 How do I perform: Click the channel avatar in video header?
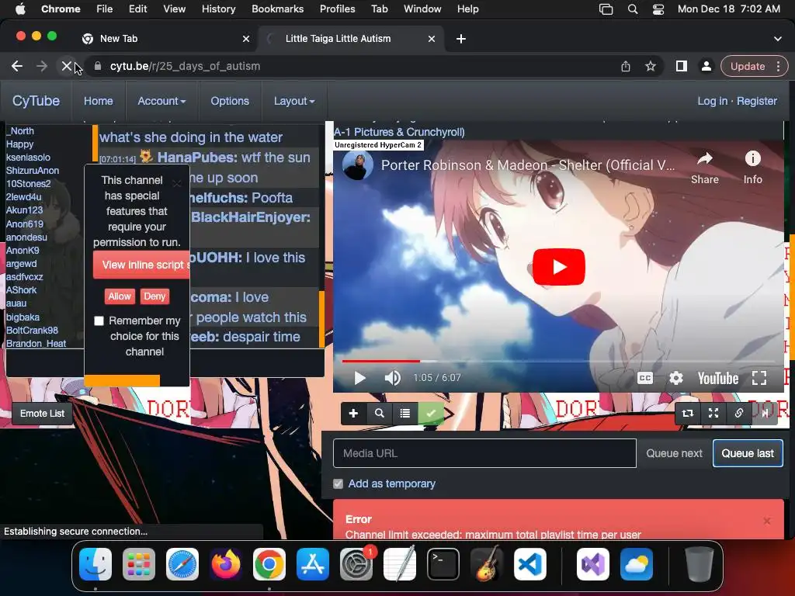357,165
